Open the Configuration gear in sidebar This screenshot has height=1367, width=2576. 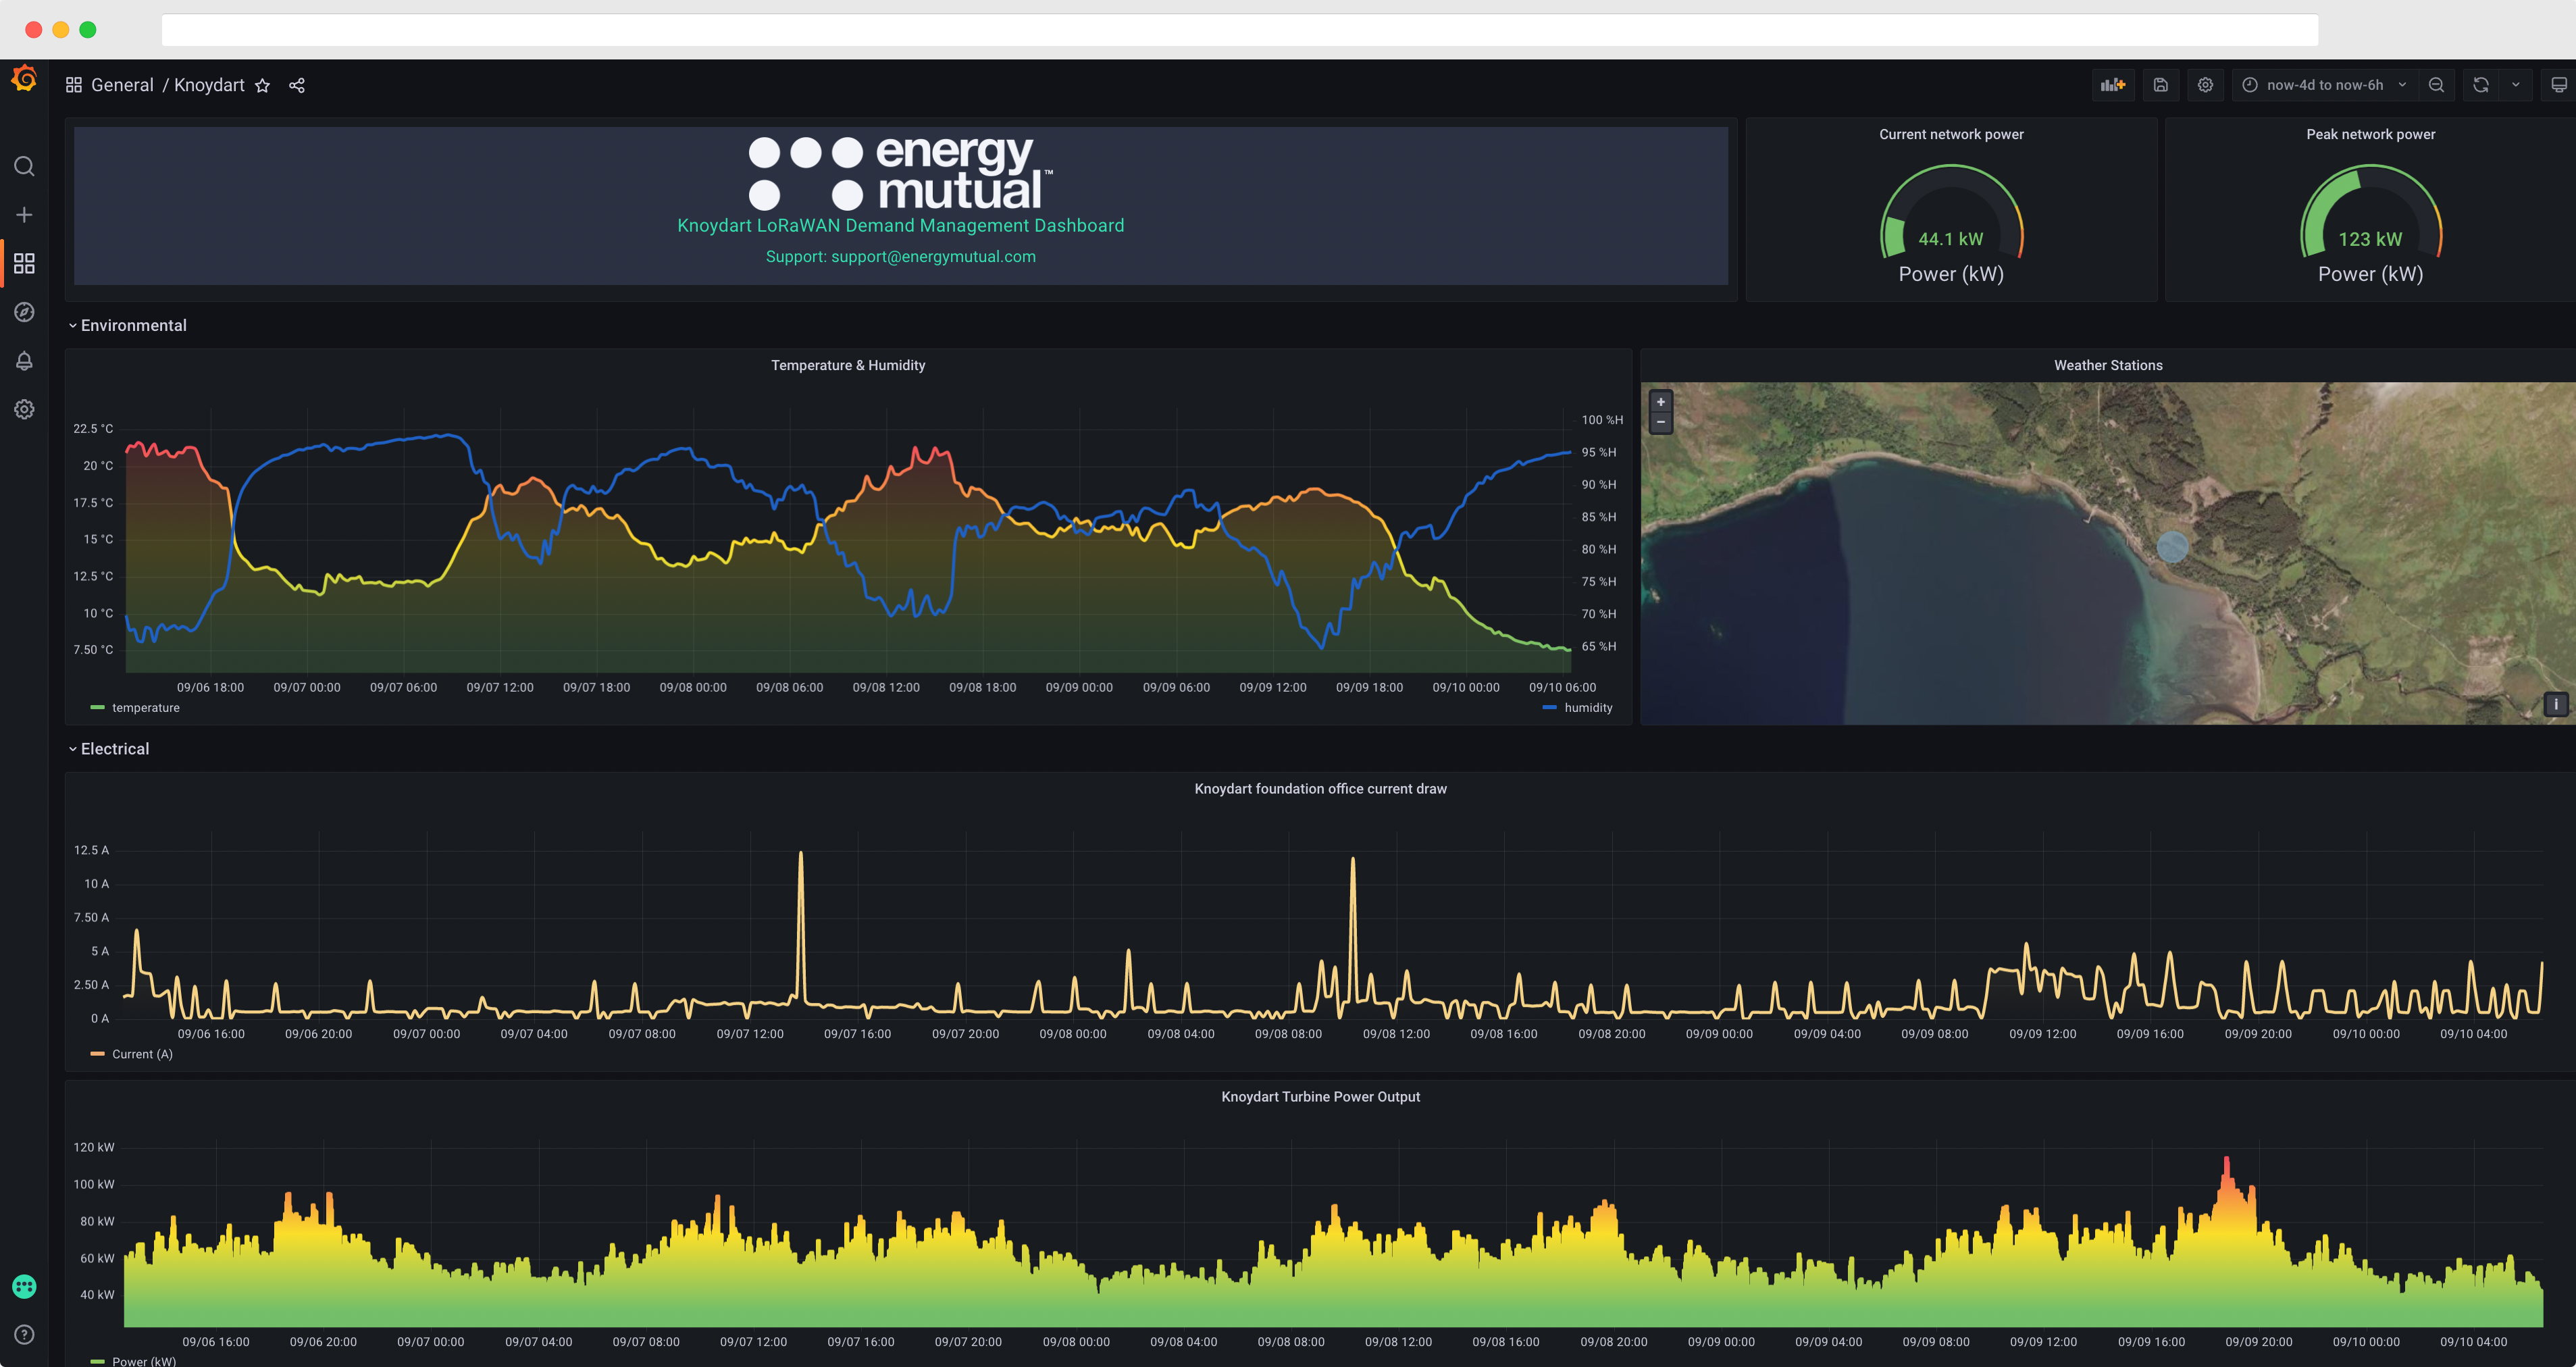tap(24, 409)
